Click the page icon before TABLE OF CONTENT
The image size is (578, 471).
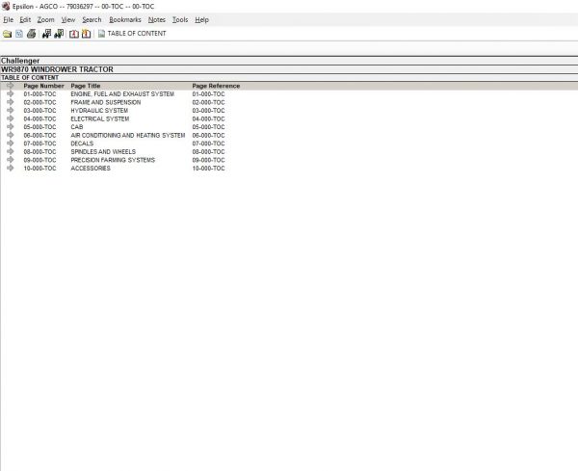pos(101,34)
